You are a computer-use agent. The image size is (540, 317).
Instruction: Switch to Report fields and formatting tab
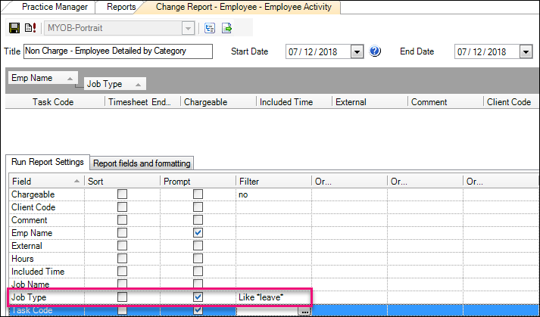click(x=142, y=163)
